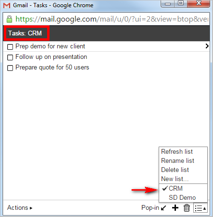Check the Follow up on presentation task
The image size is (213, 217).
(10, 57)
